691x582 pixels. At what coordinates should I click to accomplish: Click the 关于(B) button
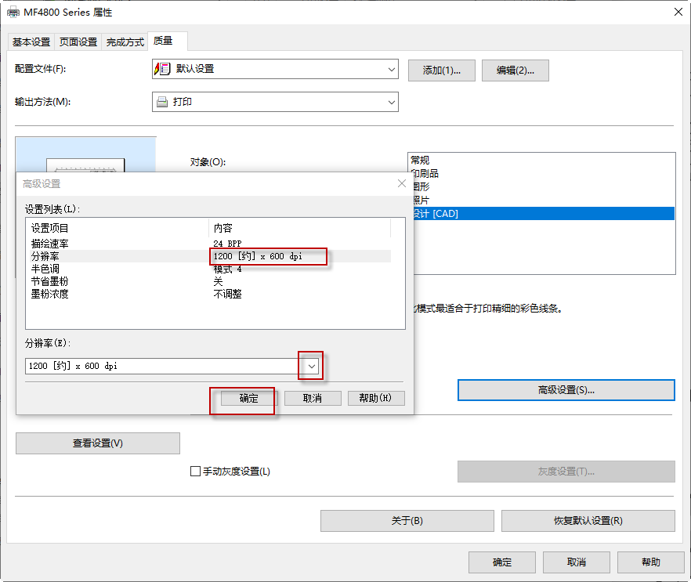(407, 521)
